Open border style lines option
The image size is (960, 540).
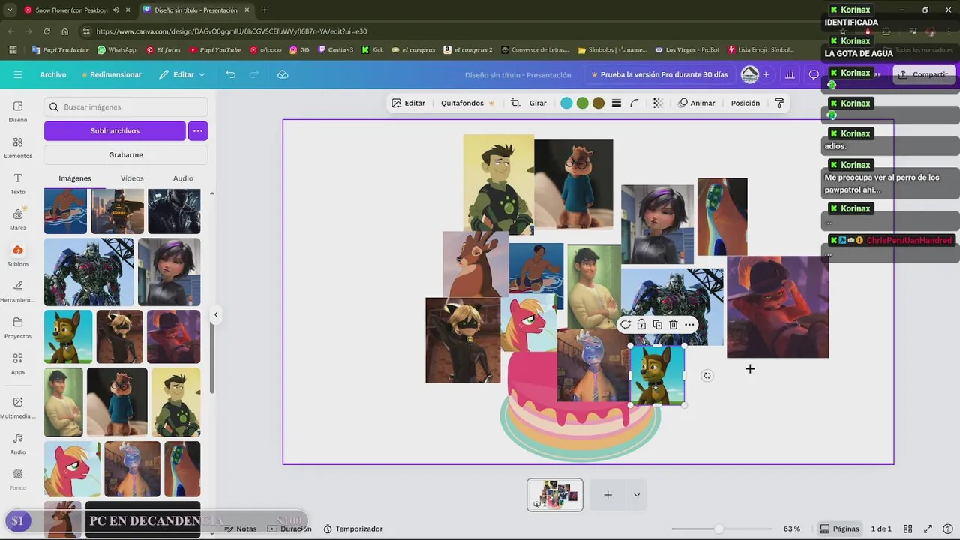tap(616, 103)
